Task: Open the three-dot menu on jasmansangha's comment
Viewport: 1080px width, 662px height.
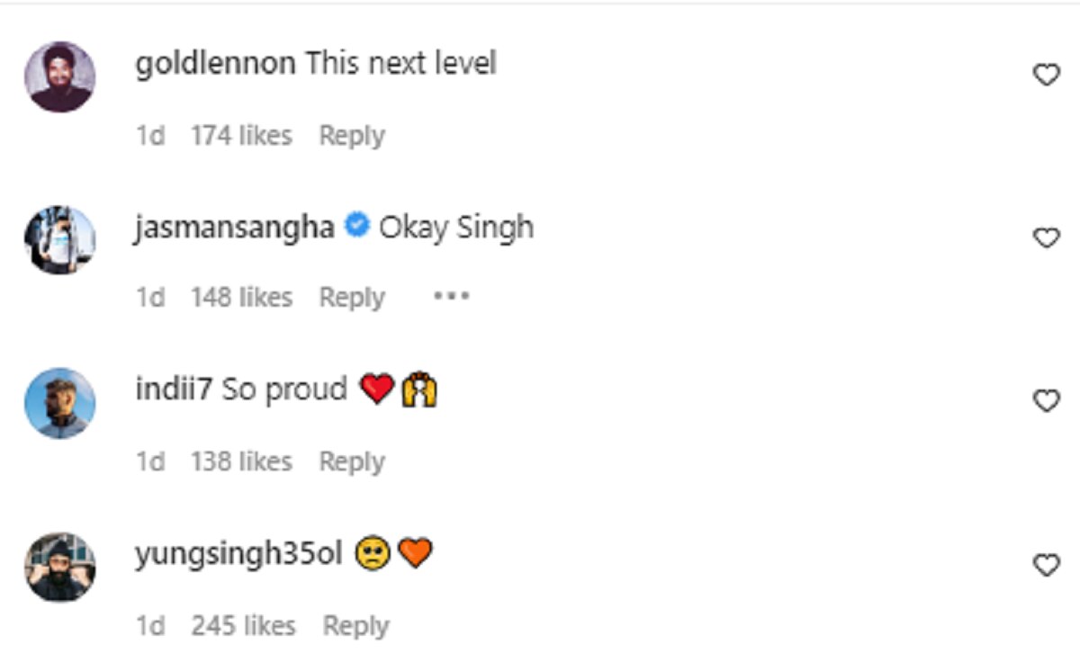Action: click(x=451, y=296)
